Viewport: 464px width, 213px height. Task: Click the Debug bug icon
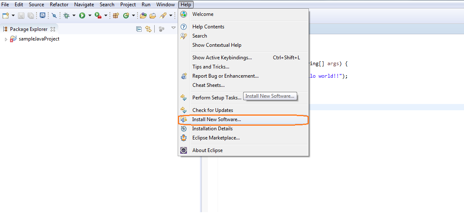67,15
